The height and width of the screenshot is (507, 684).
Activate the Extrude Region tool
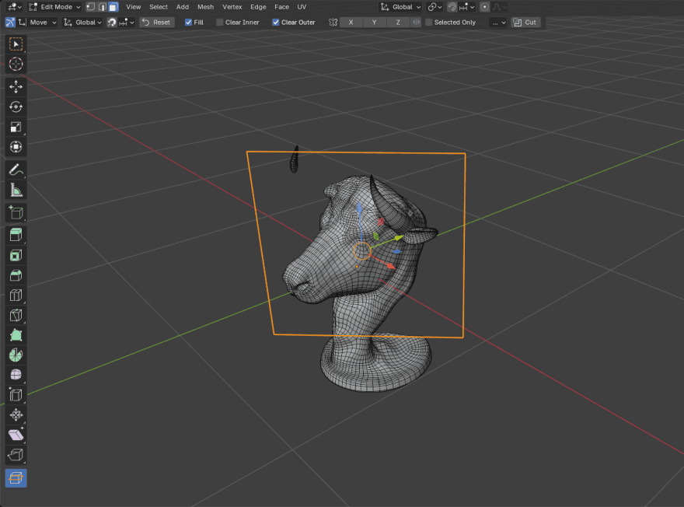pos(16,235)
